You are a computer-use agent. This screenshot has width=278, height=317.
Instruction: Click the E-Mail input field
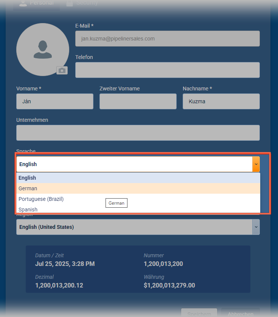[167, 39]
